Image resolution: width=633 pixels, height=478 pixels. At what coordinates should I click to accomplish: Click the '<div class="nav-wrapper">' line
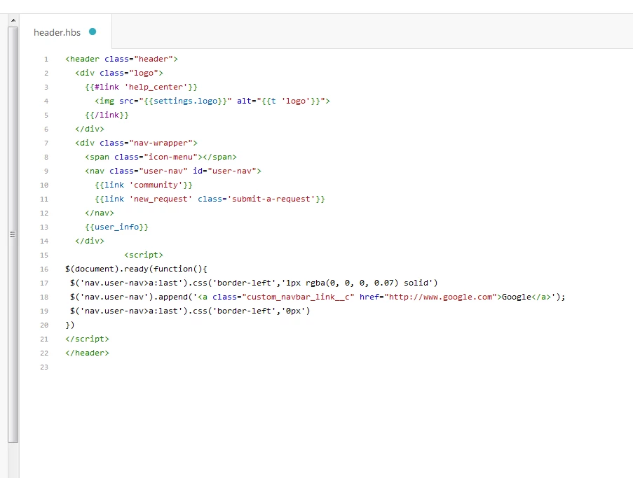(136, 143)
